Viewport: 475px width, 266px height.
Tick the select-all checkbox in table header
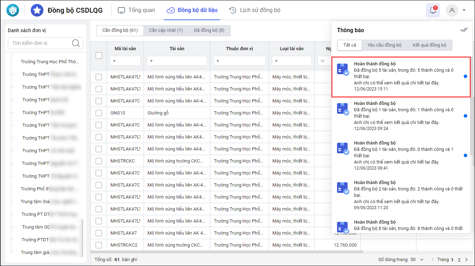click(x=99, y=55)
